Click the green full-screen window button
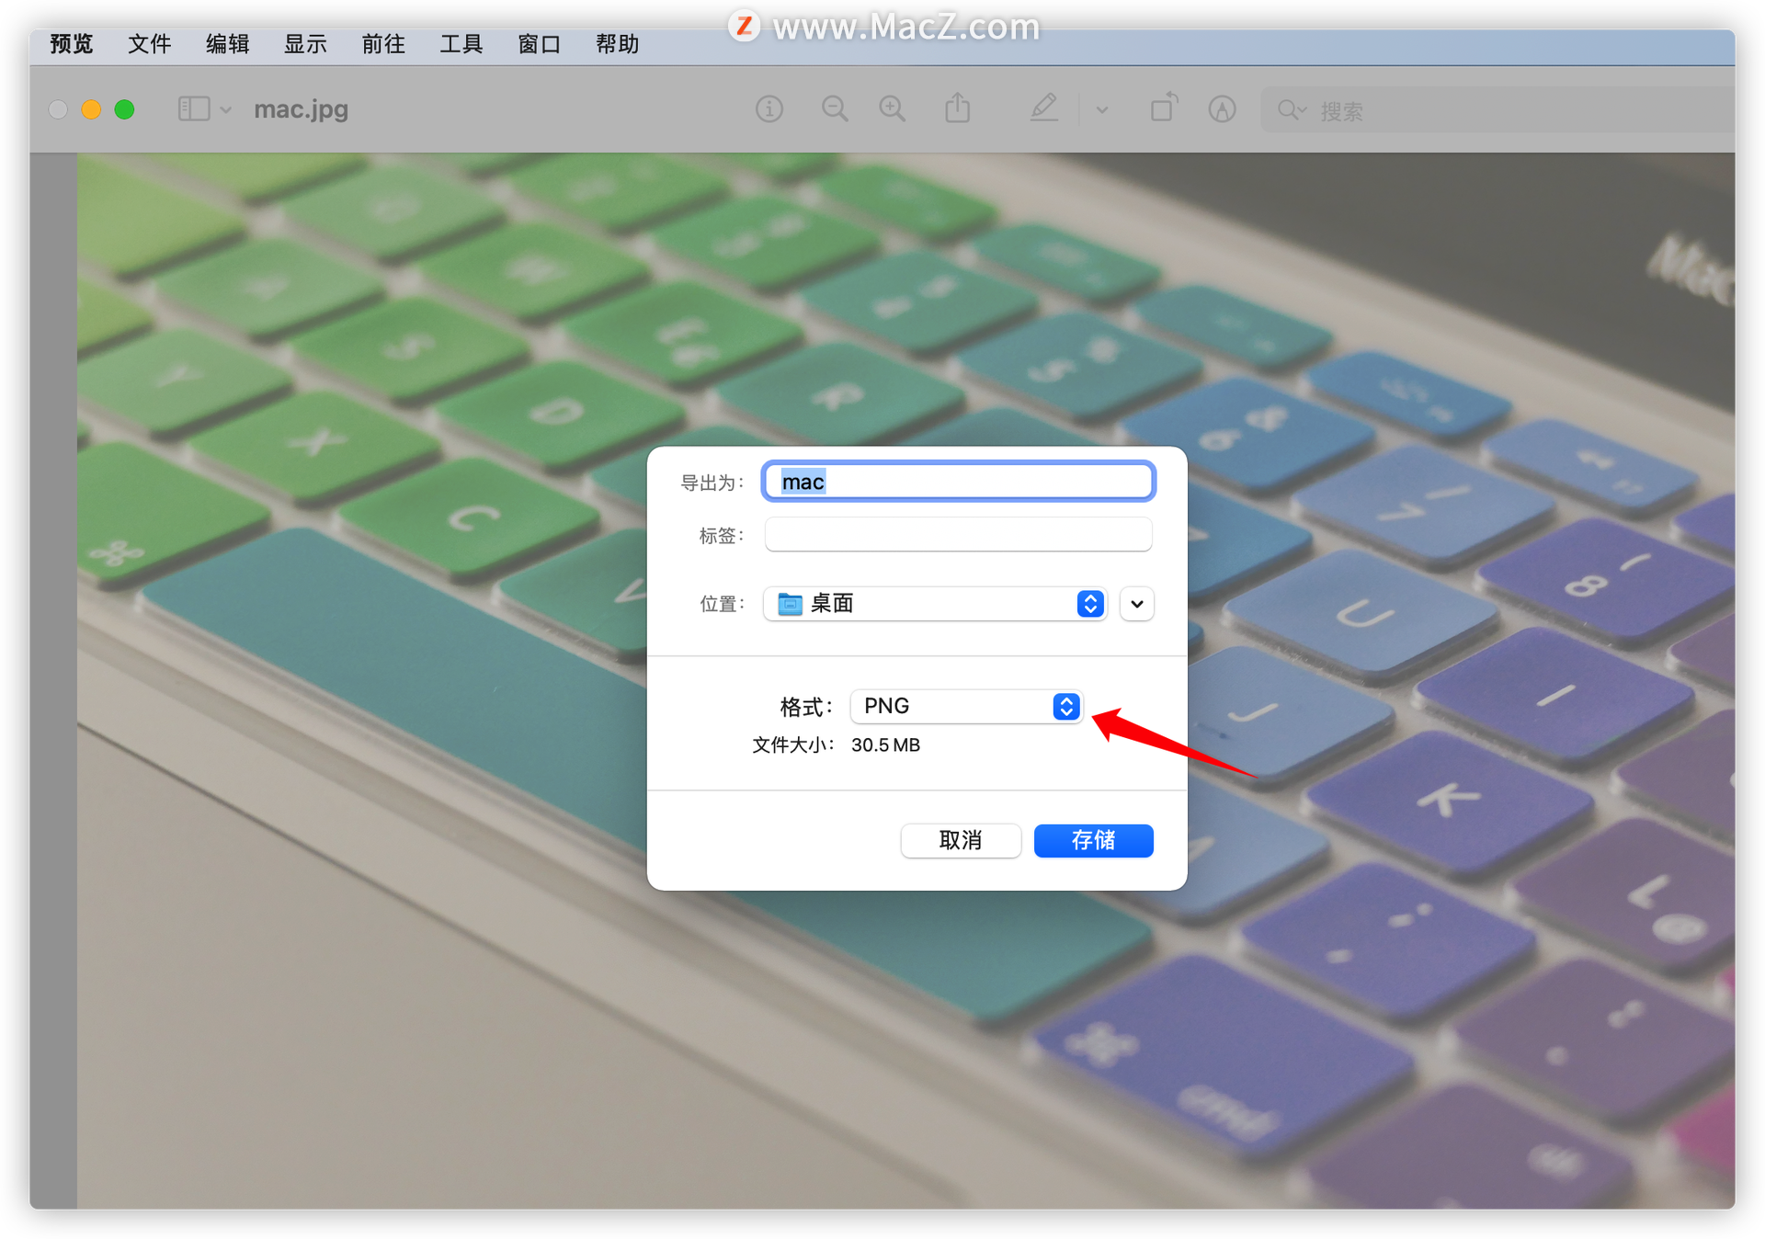1765x1239 pixels. point(125,110)
